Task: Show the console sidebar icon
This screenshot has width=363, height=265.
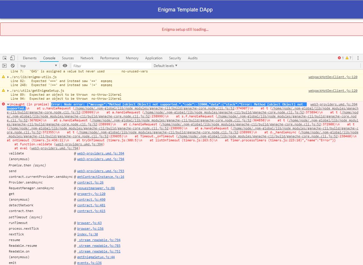Action: pyautogui.click(x=4, y=66)
